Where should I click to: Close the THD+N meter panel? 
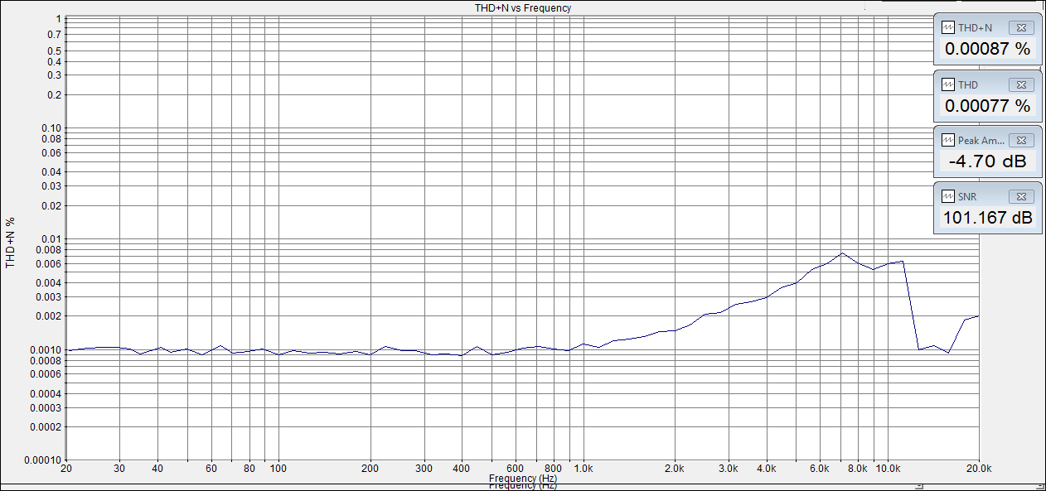click(x=1021, y=27)
